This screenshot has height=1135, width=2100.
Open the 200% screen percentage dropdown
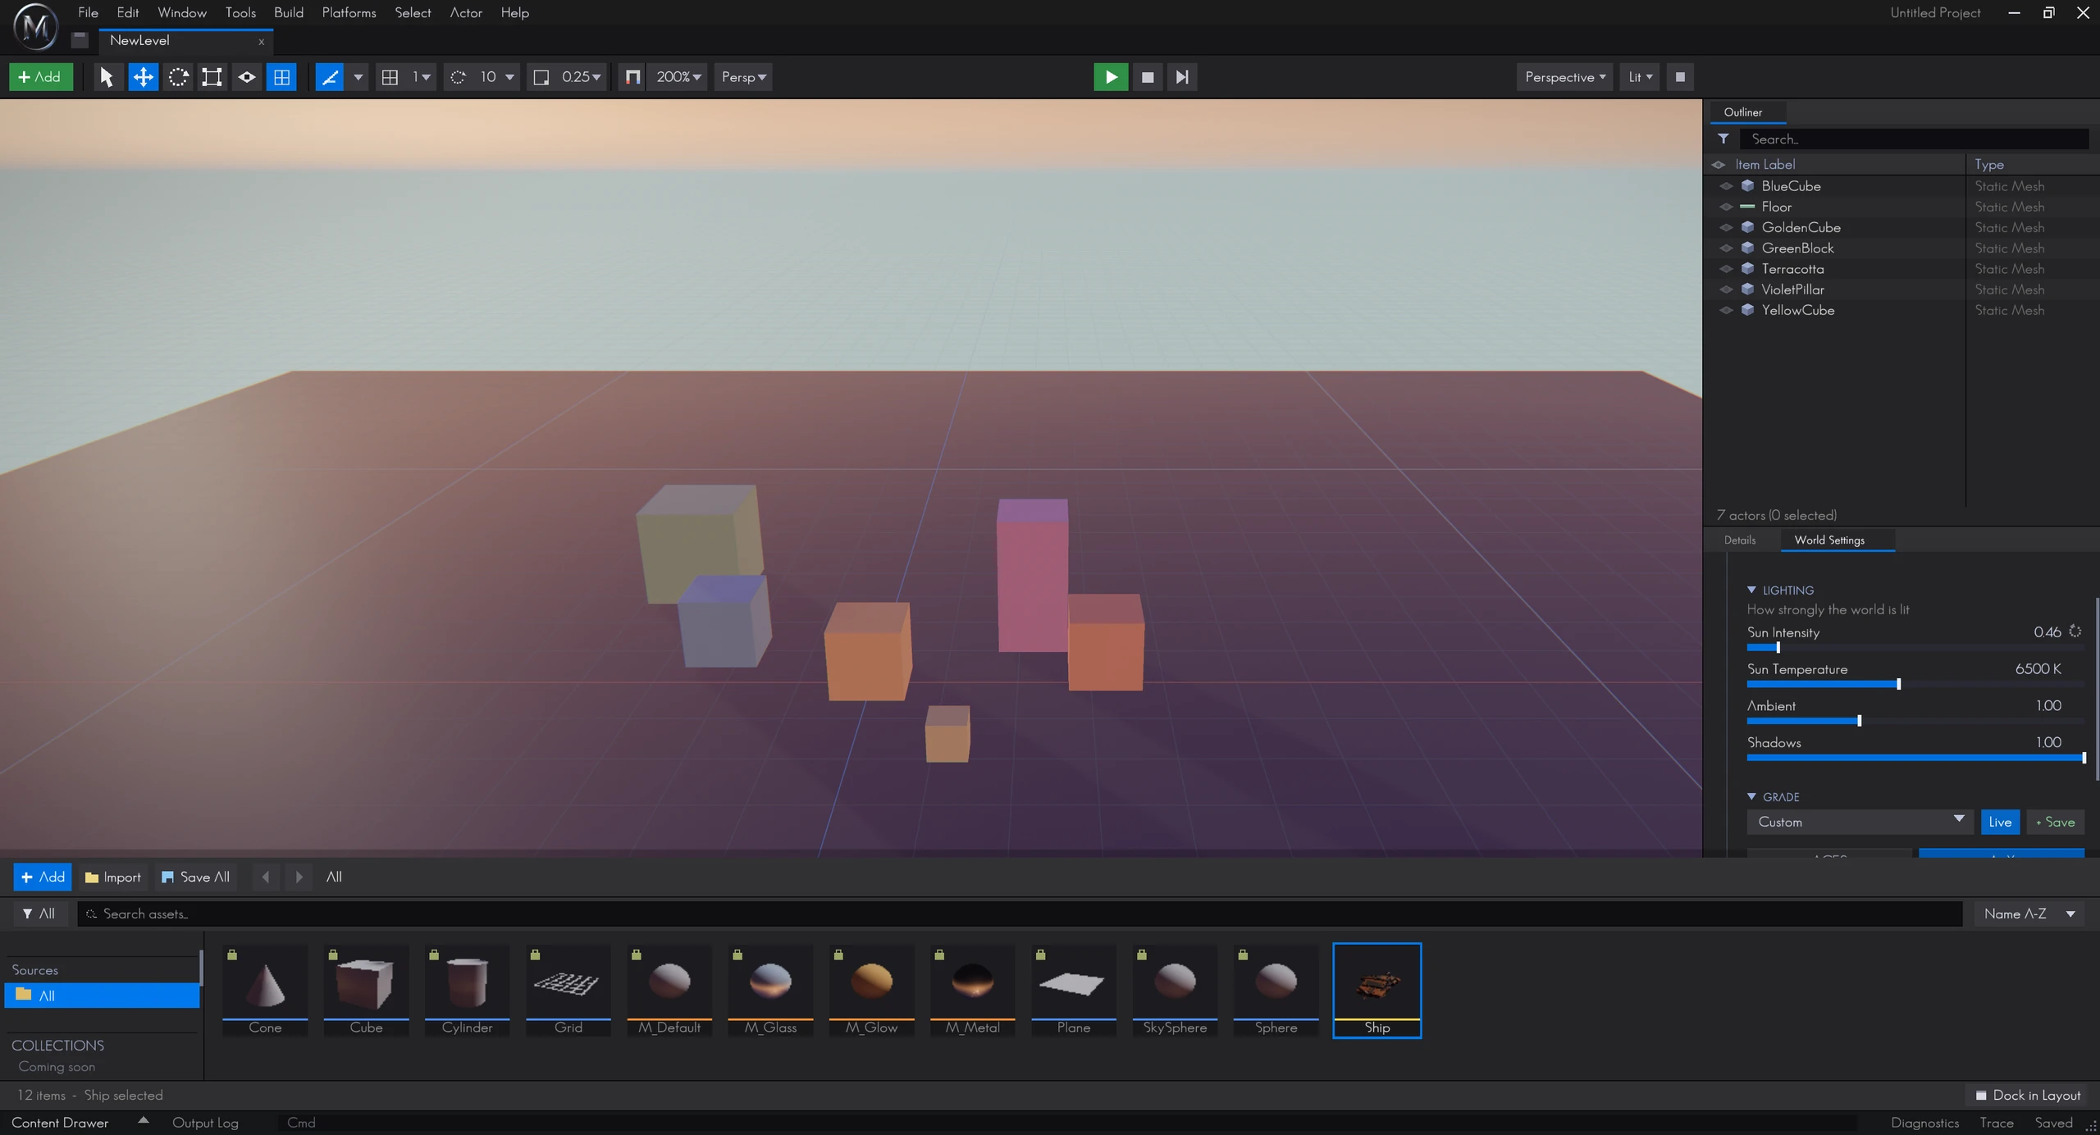click(x=678, y=77)
